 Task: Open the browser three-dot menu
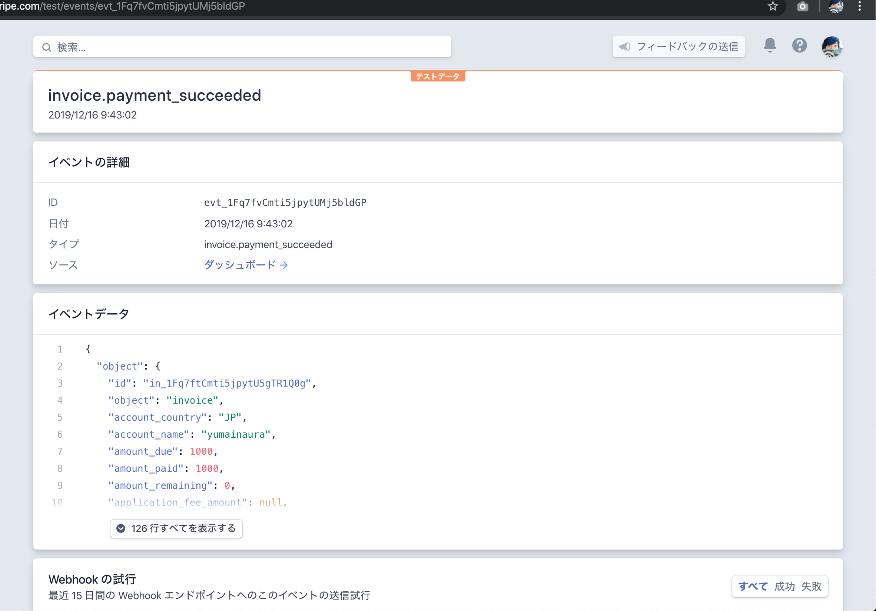(860, 6)
